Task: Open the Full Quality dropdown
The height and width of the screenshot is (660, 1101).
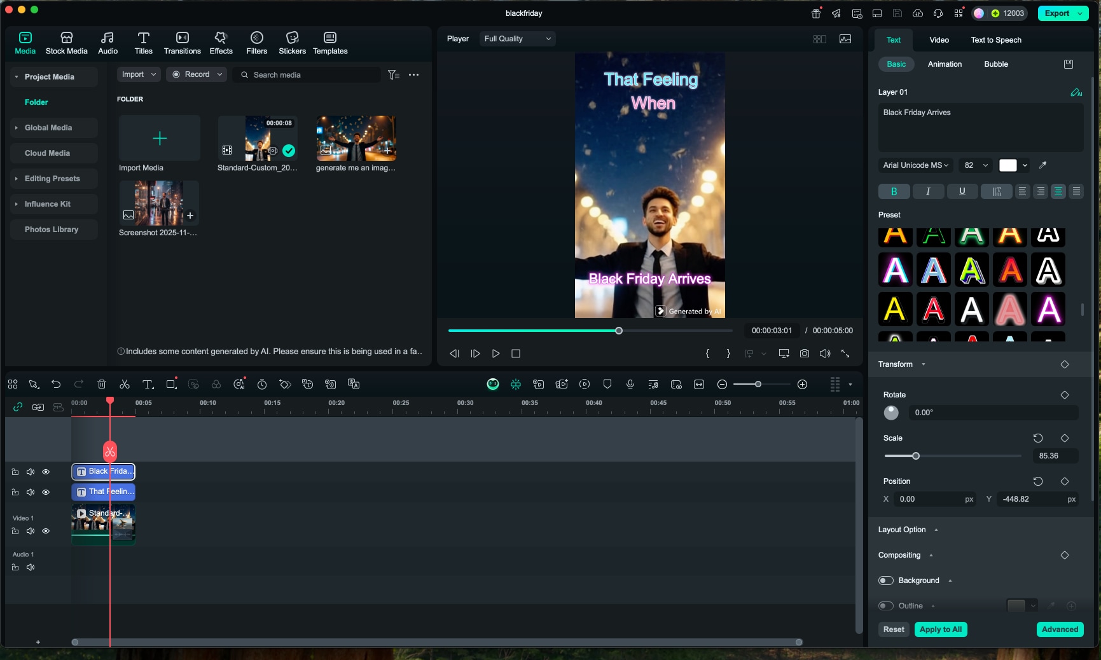Action: pos(517,39)
